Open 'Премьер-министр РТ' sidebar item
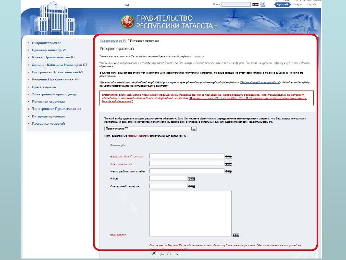 click(49, 50)
